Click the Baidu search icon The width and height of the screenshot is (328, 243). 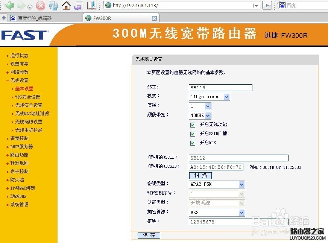pyautogui.click(x=282, y=5)
